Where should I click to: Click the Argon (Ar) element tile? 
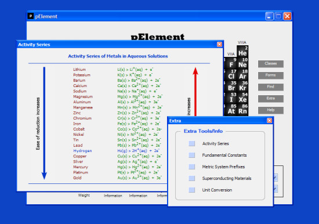pyautogui.click(x=242, y=74)
